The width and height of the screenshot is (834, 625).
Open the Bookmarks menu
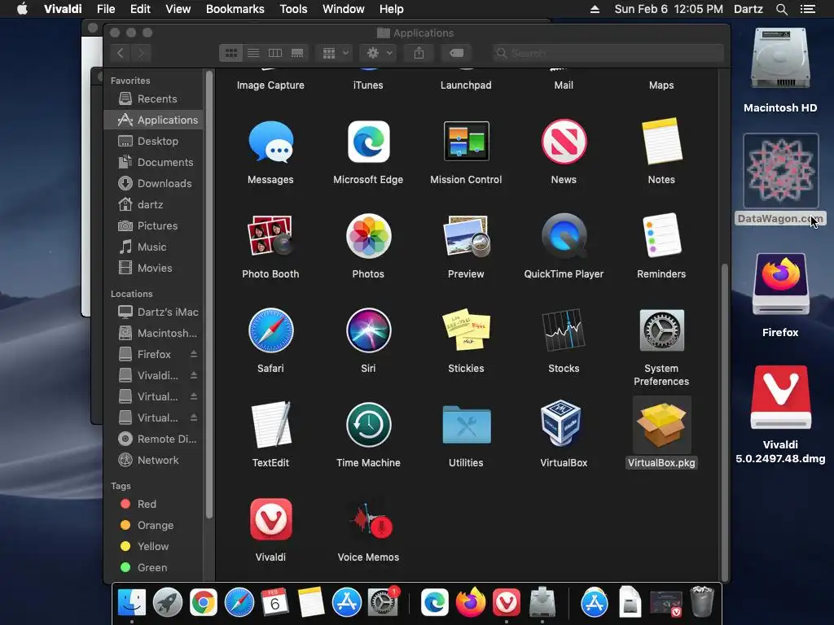tap(235, 9)
